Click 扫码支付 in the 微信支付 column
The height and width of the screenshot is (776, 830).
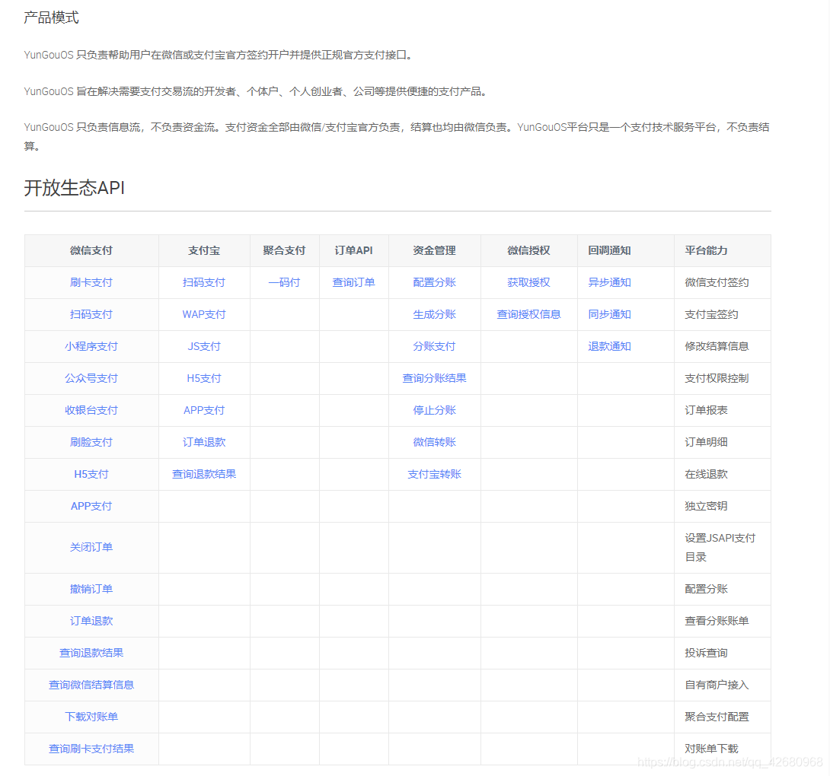[91, 314]
